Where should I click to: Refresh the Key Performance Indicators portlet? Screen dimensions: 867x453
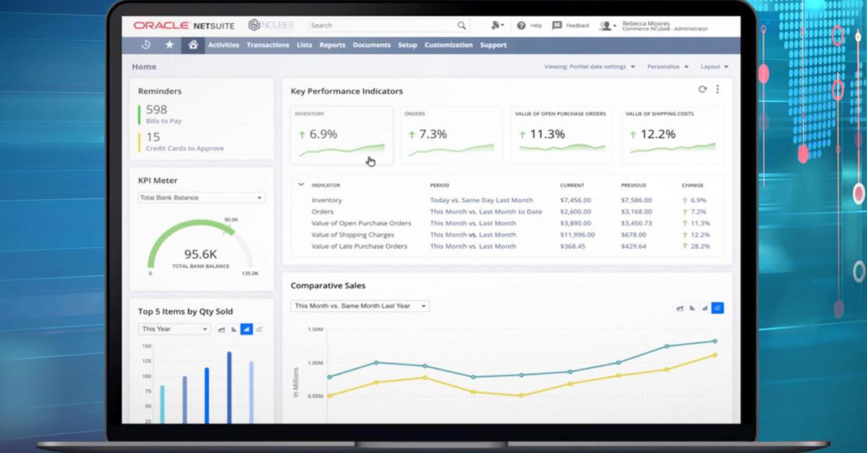[702, 89]
